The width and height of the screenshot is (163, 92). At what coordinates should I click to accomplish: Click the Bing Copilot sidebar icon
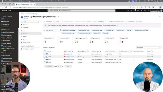(161, 7)
